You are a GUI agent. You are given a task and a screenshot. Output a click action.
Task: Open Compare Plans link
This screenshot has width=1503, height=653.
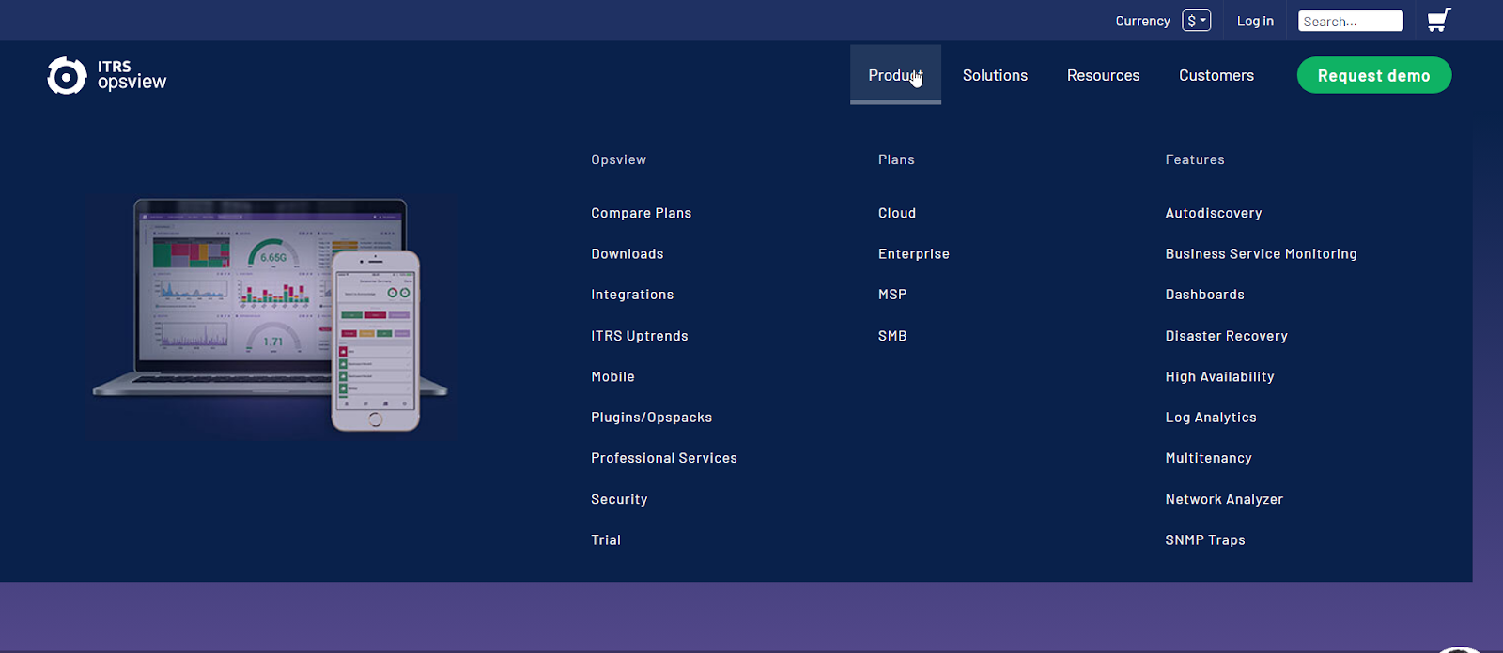[x=642, y=213]
